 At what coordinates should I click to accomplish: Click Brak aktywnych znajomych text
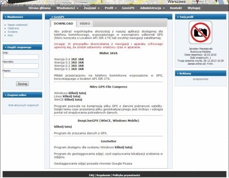24,105
